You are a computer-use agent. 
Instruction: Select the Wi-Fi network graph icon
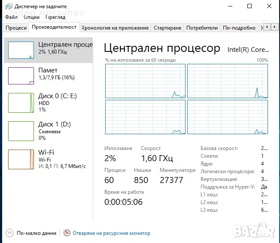point(21,159)
